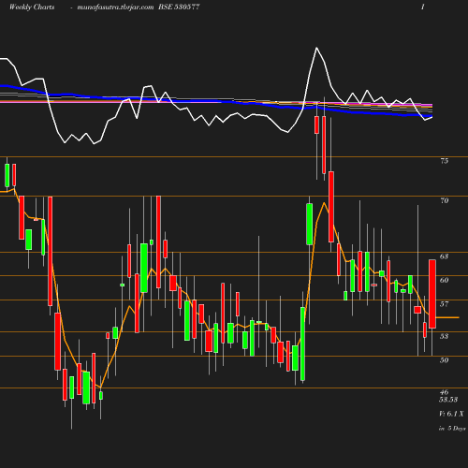The height and width of the screenshot is (468, 468).
Task: Click the 63 price axis label
Action: point(444,256)
